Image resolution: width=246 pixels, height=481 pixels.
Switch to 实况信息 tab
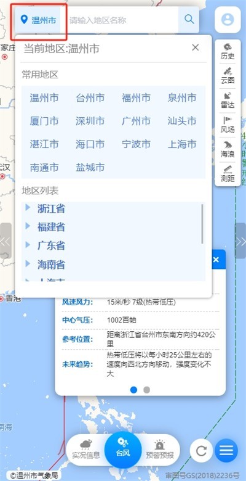(x=86, y=450)
